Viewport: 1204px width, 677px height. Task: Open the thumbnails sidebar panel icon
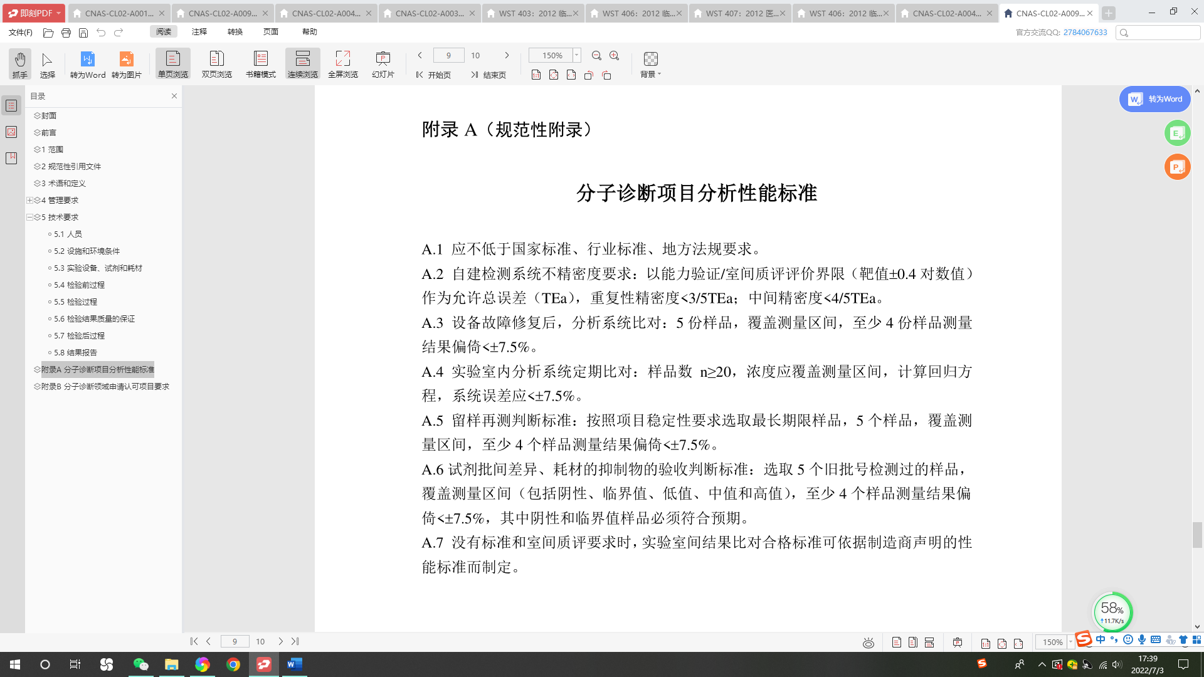click(x=11, y=132)
